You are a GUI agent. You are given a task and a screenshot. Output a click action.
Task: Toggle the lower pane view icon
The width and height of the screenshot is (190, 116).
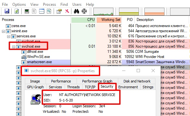42,11
